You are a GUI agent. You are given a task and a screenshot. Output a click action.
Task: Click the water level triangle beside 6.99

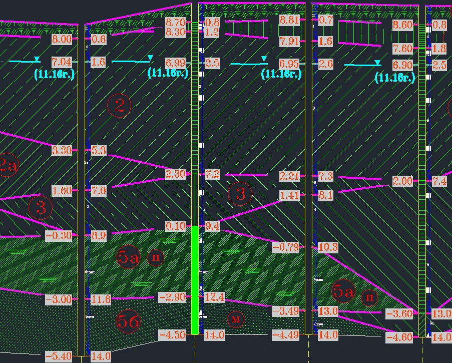click(150, 60)
